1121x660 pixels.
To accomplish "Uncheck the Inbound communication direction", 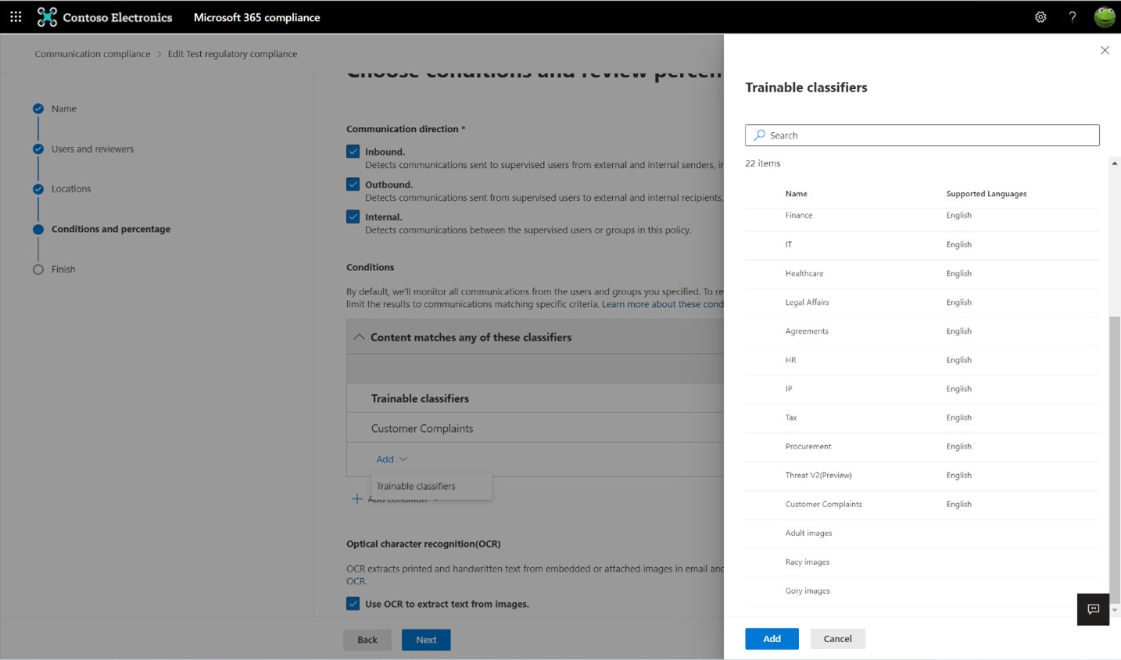I will pos(353,152).
